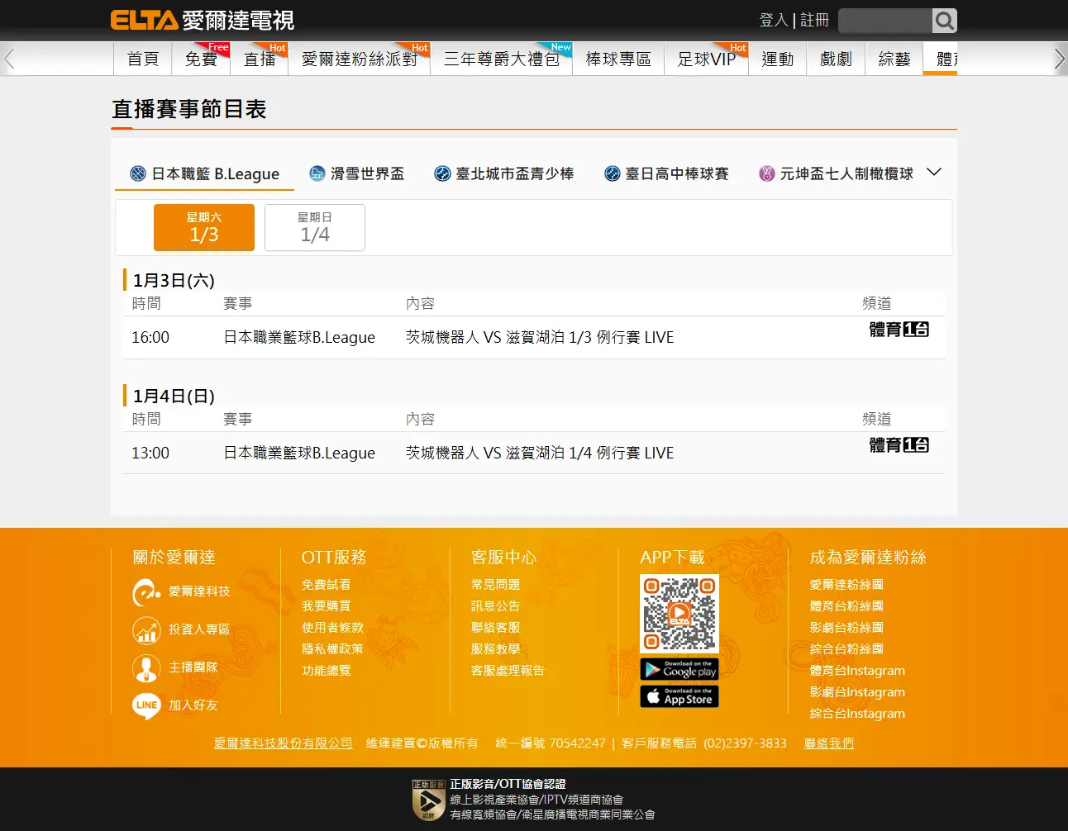The height and width of the screenshot is (831, 1068).
Task: Select the 星期日 1/4 date button
Action: coord(315,227)
